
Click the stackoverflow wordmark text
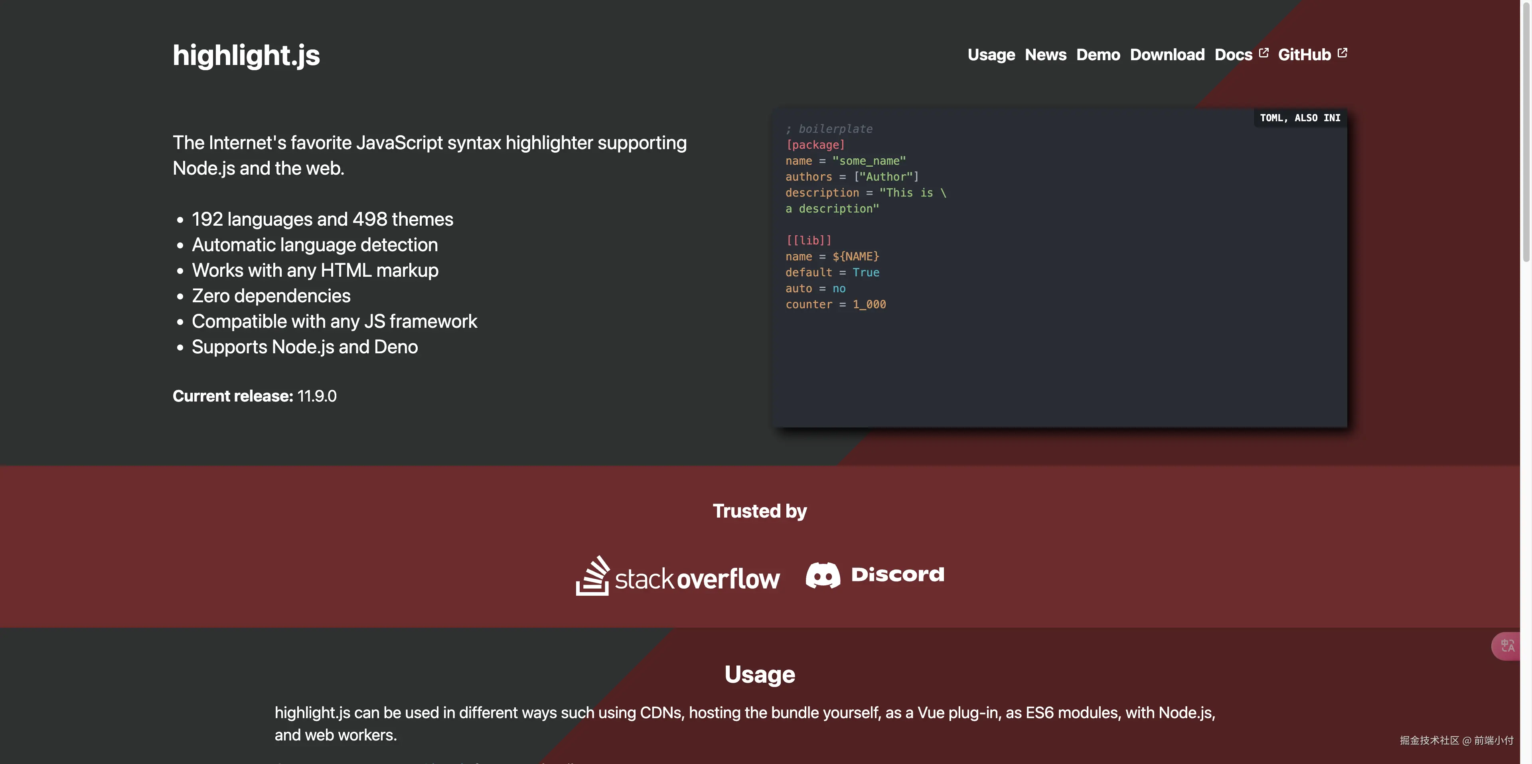point(697,579)
